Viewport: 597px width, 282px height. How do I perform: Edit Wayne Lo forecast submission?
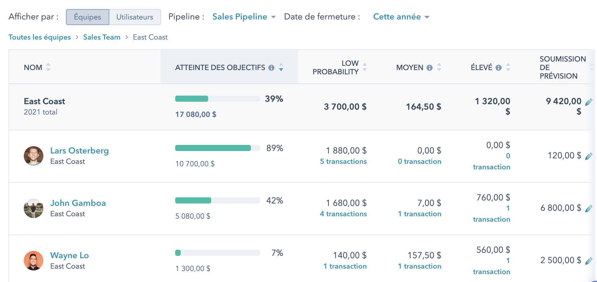pos(589,261)
